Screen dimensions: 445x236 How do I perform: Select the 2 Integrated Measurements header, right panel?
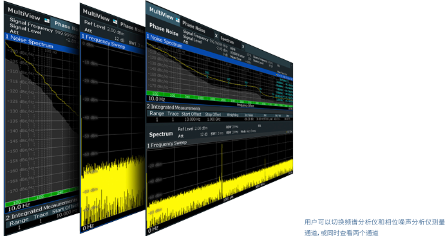click(174, 107)
